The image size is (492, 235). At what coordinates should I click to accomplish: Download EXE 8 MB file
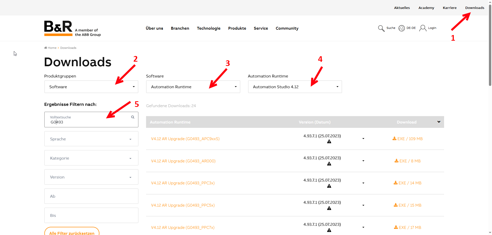[x=407, y=161]
